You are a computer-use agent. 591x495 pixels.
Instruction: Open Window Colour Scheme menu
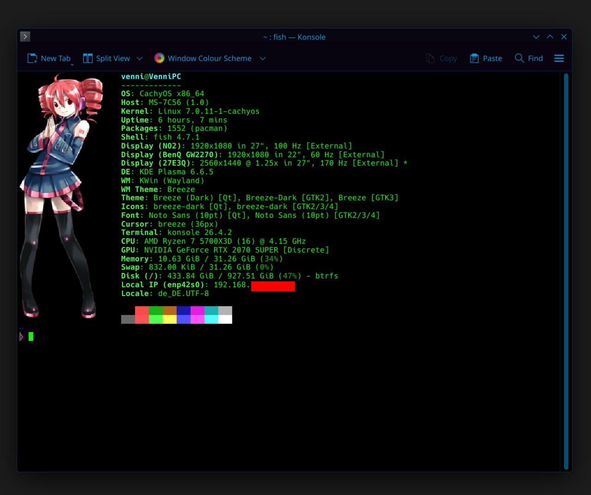pos(210,58)
